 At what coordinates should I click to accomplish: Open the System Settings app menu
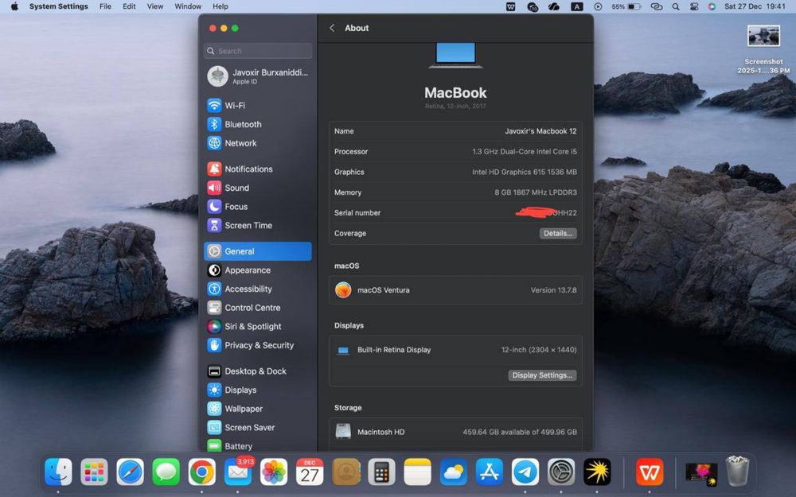(58, 6)
